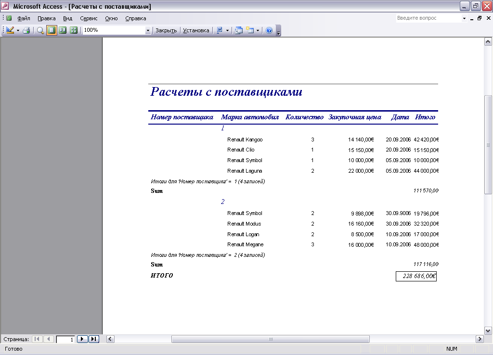Go to next page navigation button
Image resolution: width=493 pixels, height=355 pixels.
82,339
